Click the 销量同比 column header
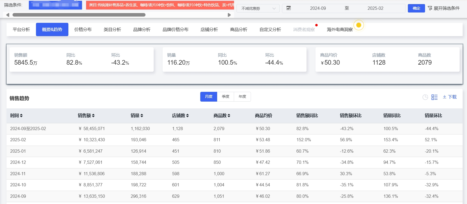 [x=392, y=116]
